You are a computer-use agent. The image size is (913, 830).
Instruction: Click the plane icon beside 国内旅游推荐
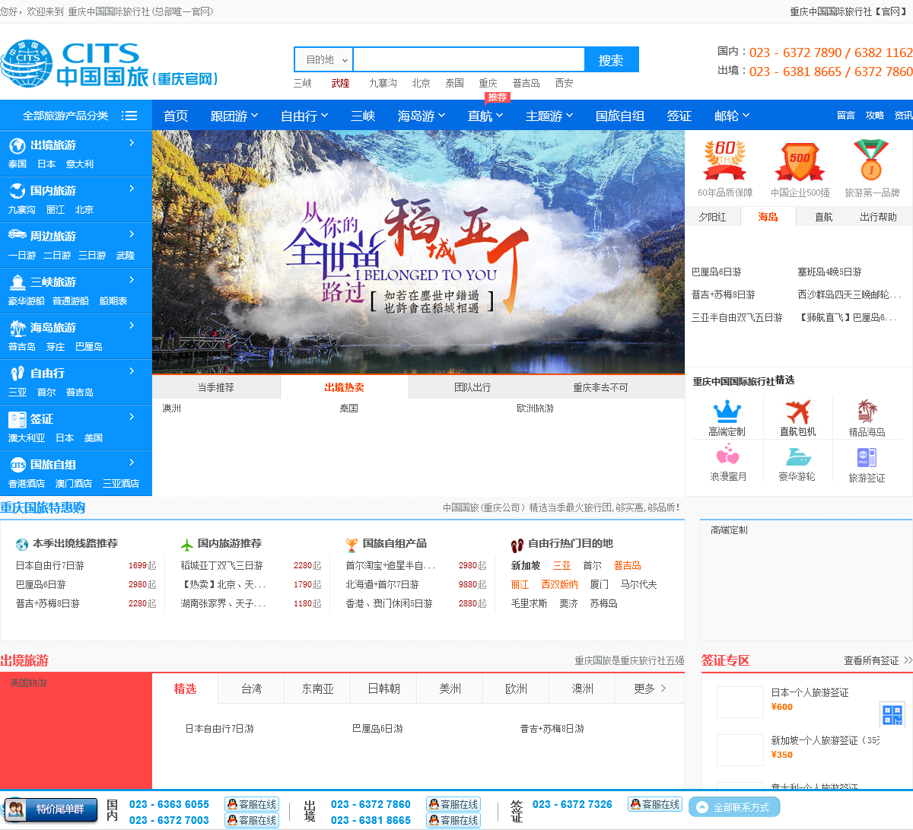click(x=187, y=545)
